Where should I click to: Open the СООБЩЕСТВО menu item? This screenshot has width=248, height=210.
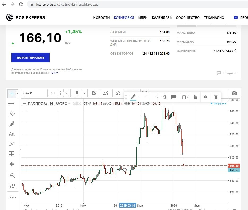(188, 18)
